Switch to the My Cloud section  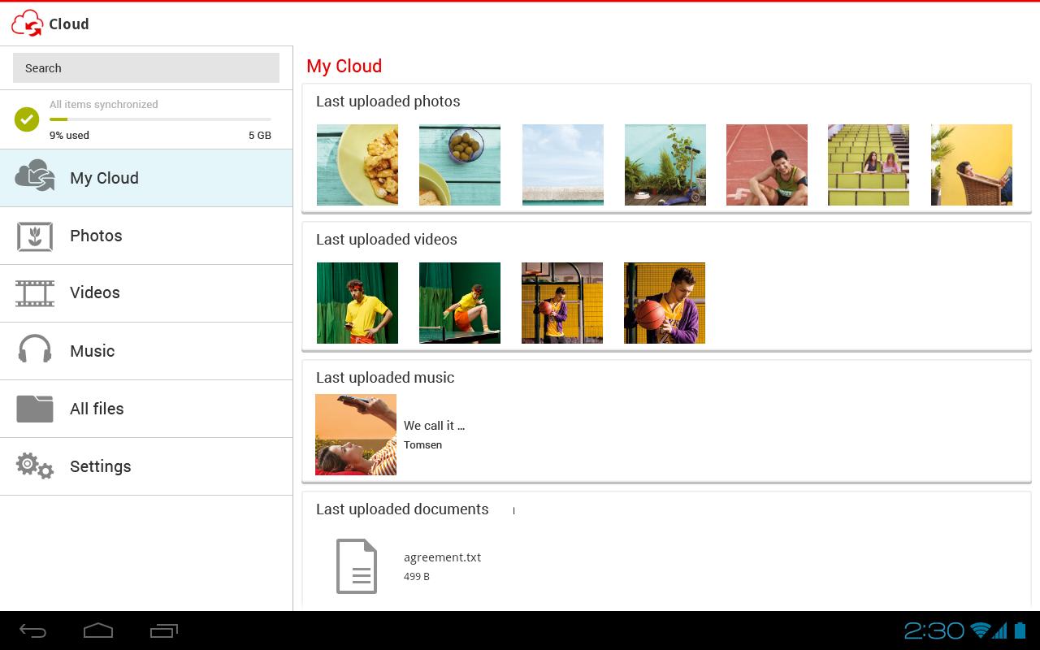pos(104,177)
